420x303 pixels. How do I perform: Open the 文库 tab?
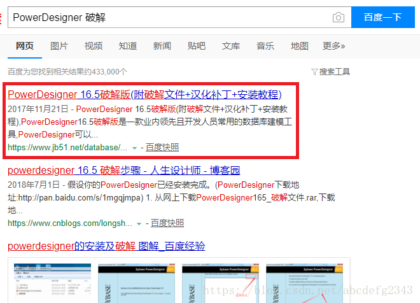click(x=230, y=46)
